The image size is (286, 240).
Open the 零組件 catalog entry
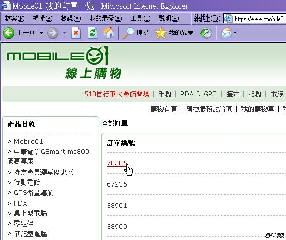click(24, 224)
